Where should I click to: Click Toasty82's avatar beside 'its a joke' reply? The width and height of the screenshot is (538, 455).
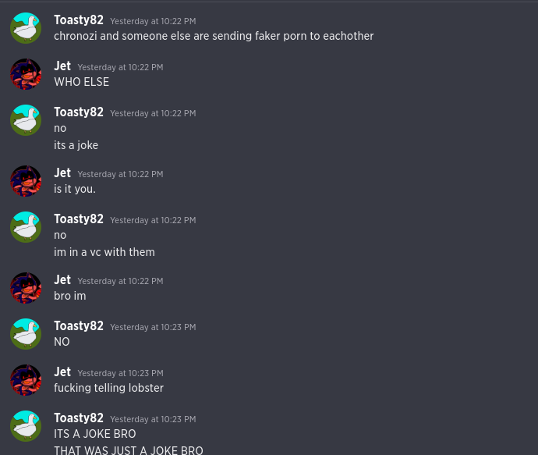[26, 120]
